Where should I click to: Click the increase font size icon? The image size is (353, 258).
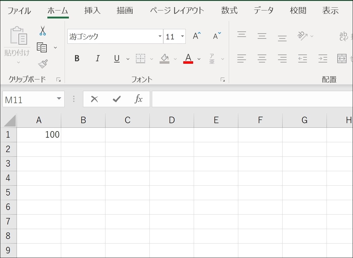(197, 36)
